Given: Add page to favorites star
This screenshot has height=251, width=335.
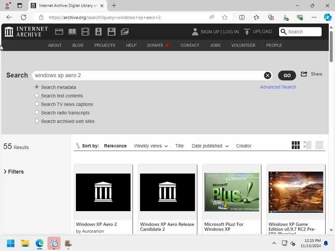Looking at the screenshot, I should 224,17.
